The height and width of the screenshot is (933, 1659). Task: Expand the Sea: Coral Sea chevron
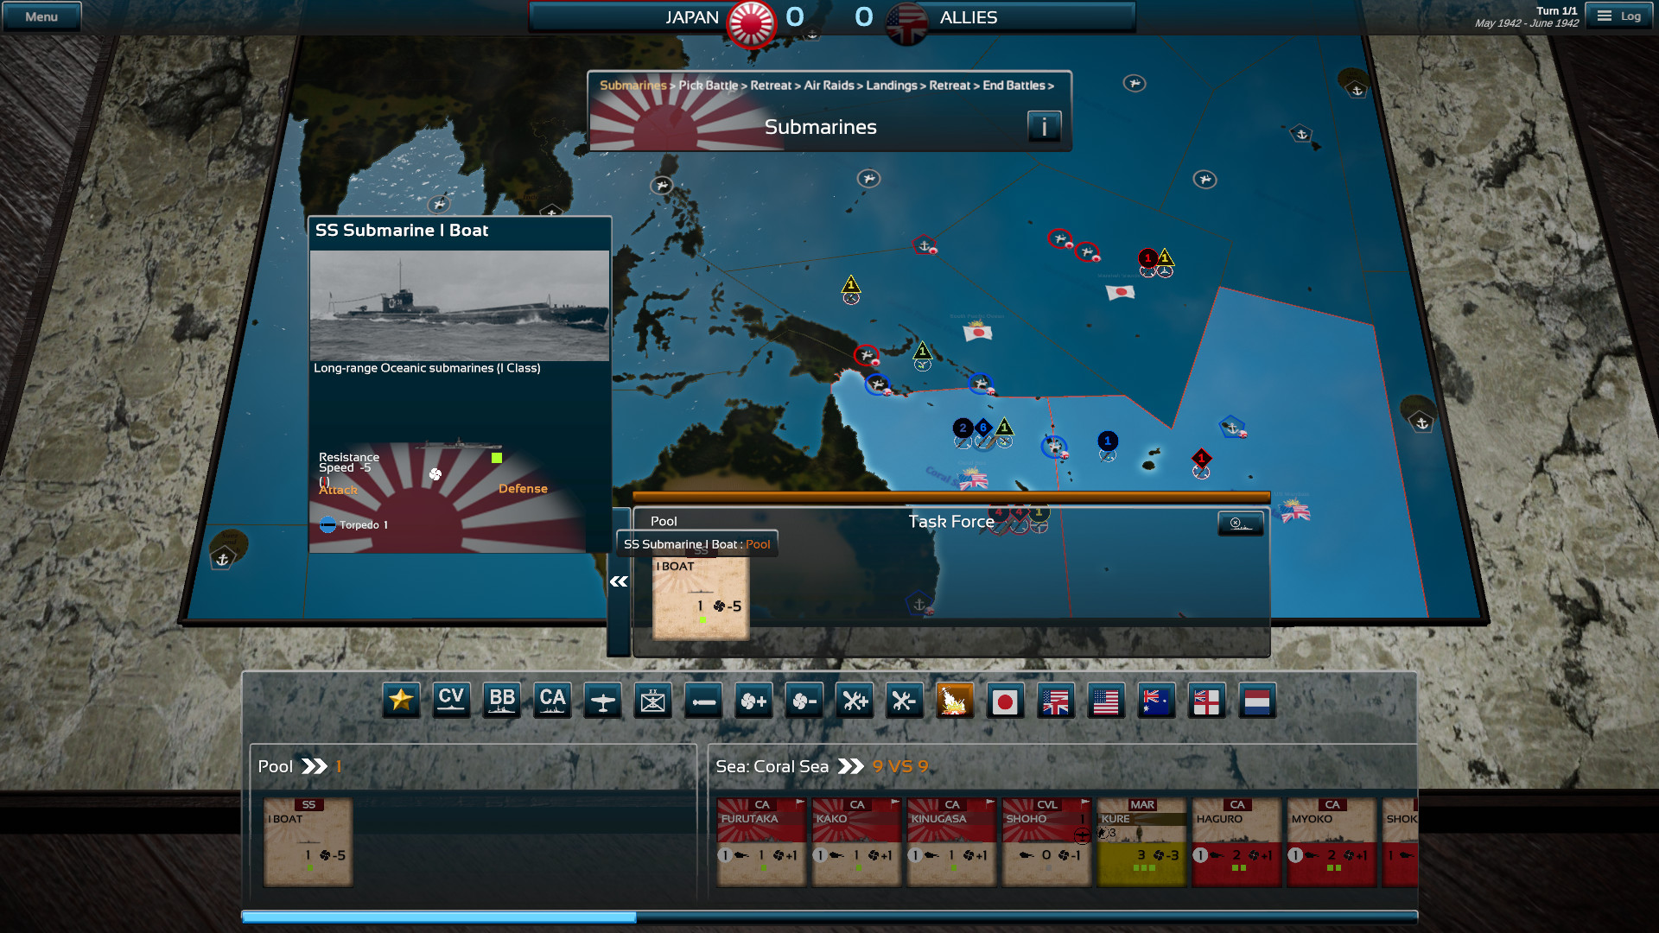pyautogui.click(x=852, y=766)
